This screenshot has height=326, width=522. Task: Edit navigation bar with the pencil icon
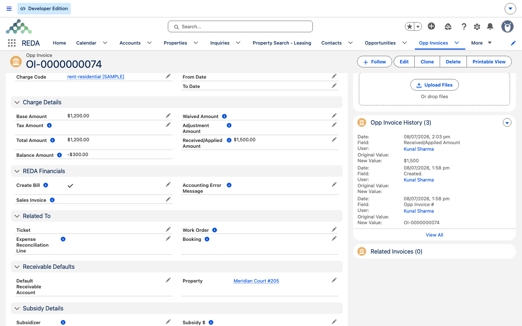513,43
